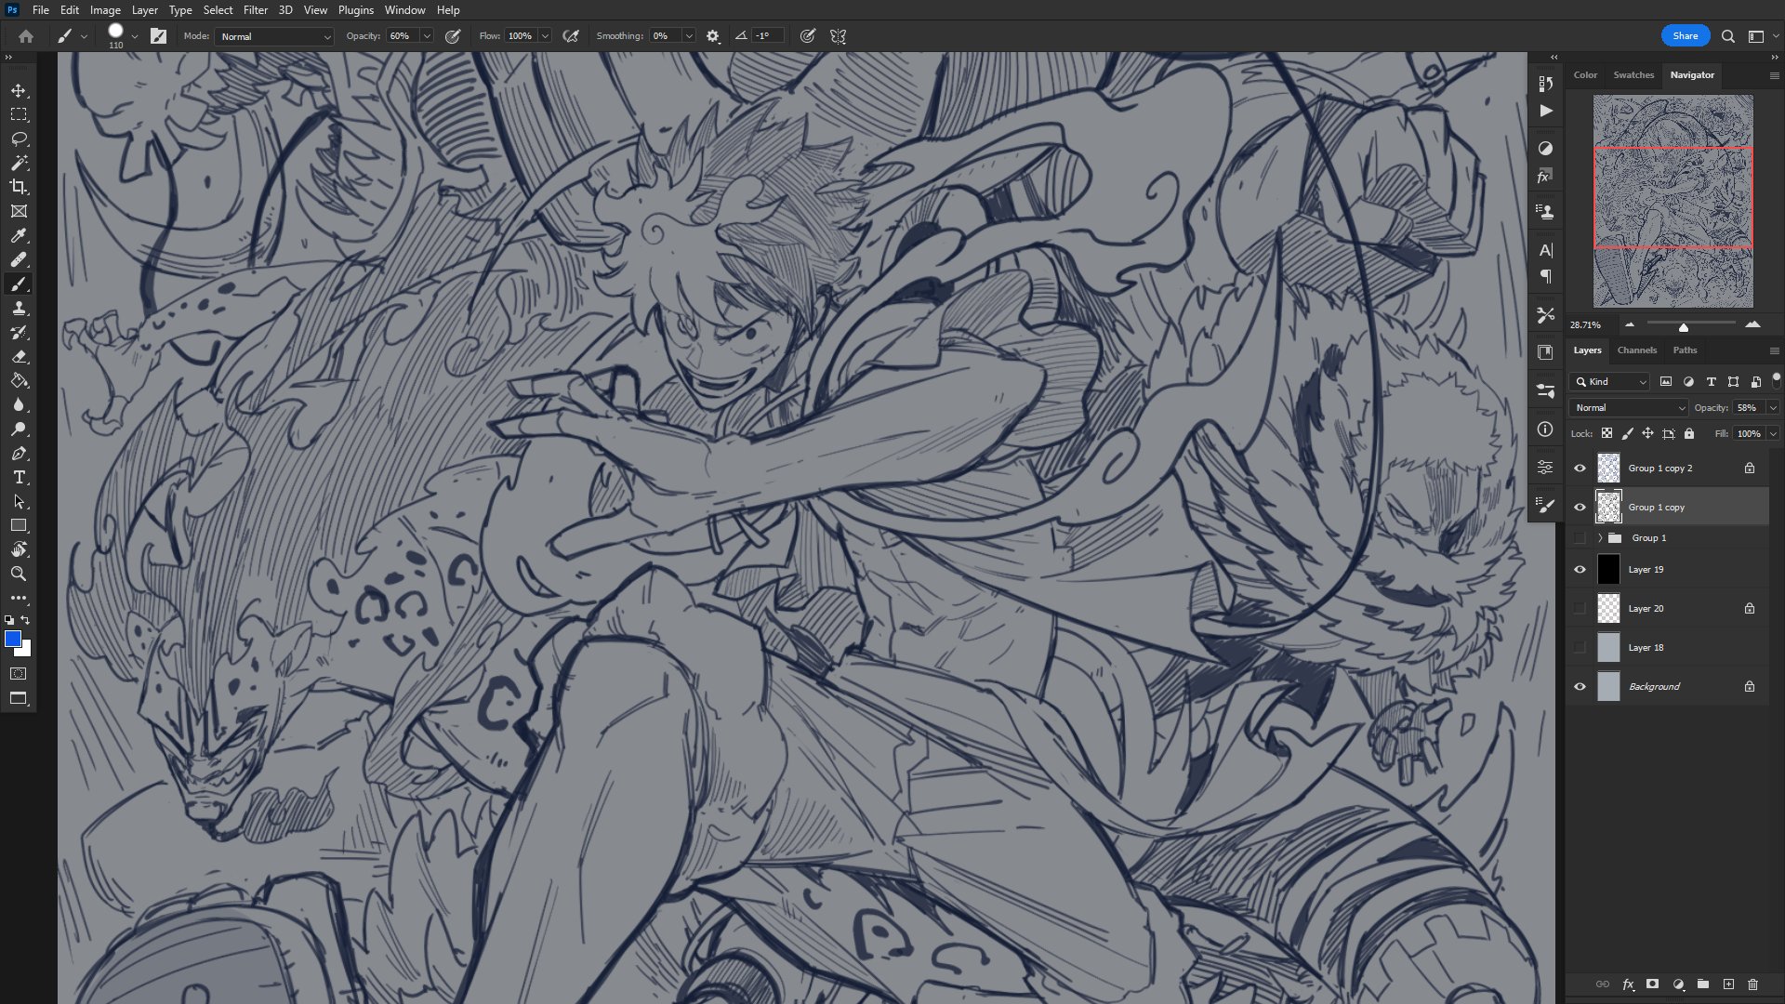Select the Lasso tool
Viewport: 1785px width, 1004px height.
pos(19,139)
